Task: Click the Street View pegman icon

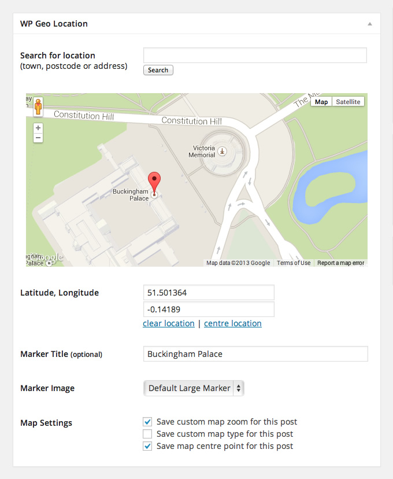Action: click(38, 107)
